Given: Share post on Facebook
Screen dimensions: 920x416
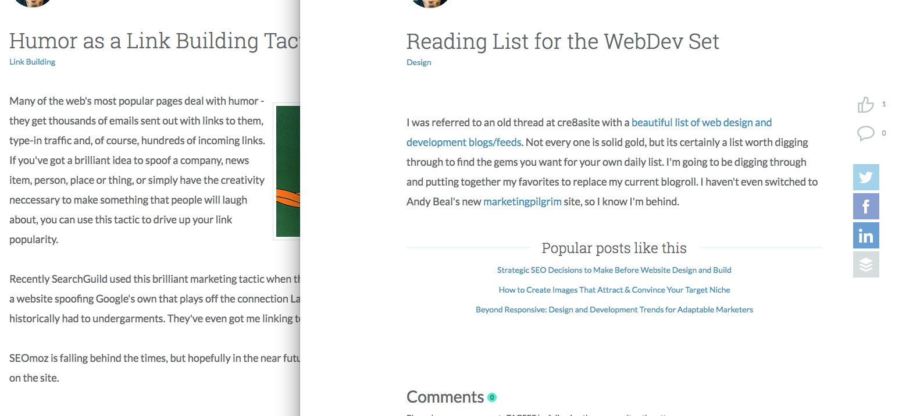Looking at the screenshot, I should tap(866, 206).
